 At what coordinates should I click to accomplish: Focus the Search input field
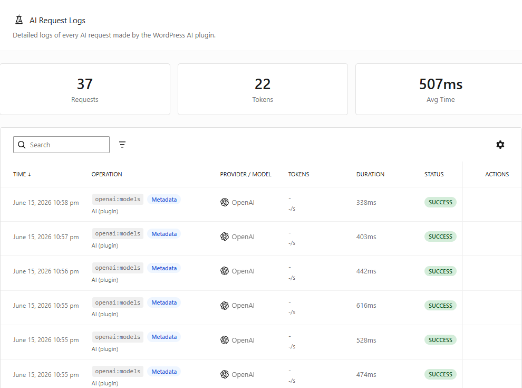pyautogui.click(x=61, y=145)
